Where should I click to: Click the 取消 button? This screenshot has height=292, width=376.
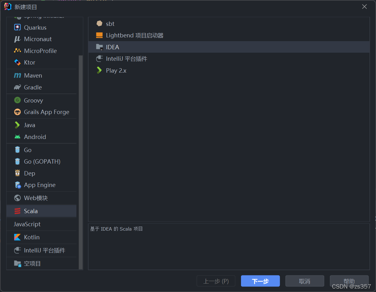tap(305, 281)
